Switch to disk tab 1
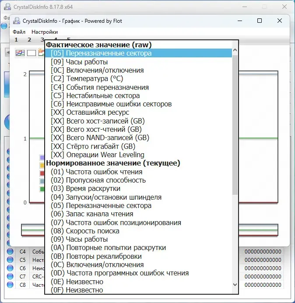The image size is (295, 303). tap(16, 40)
